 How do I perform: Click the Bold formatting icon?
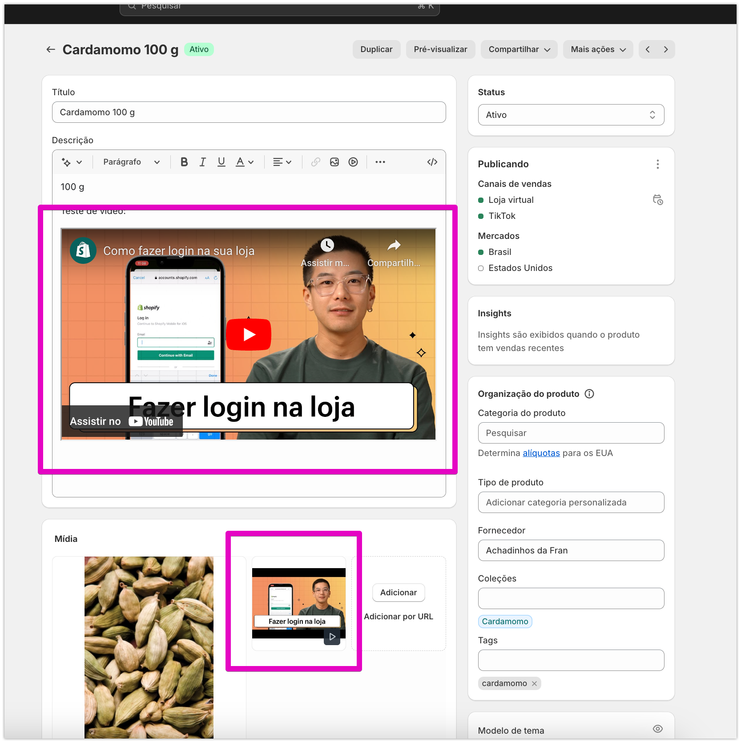click(x=184, y=162)
